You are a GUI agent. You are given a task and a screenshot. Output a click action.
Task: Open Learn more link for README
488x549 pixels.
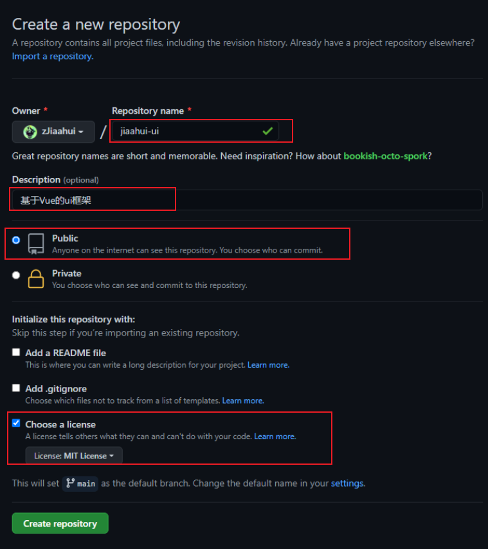click(269, 365)
